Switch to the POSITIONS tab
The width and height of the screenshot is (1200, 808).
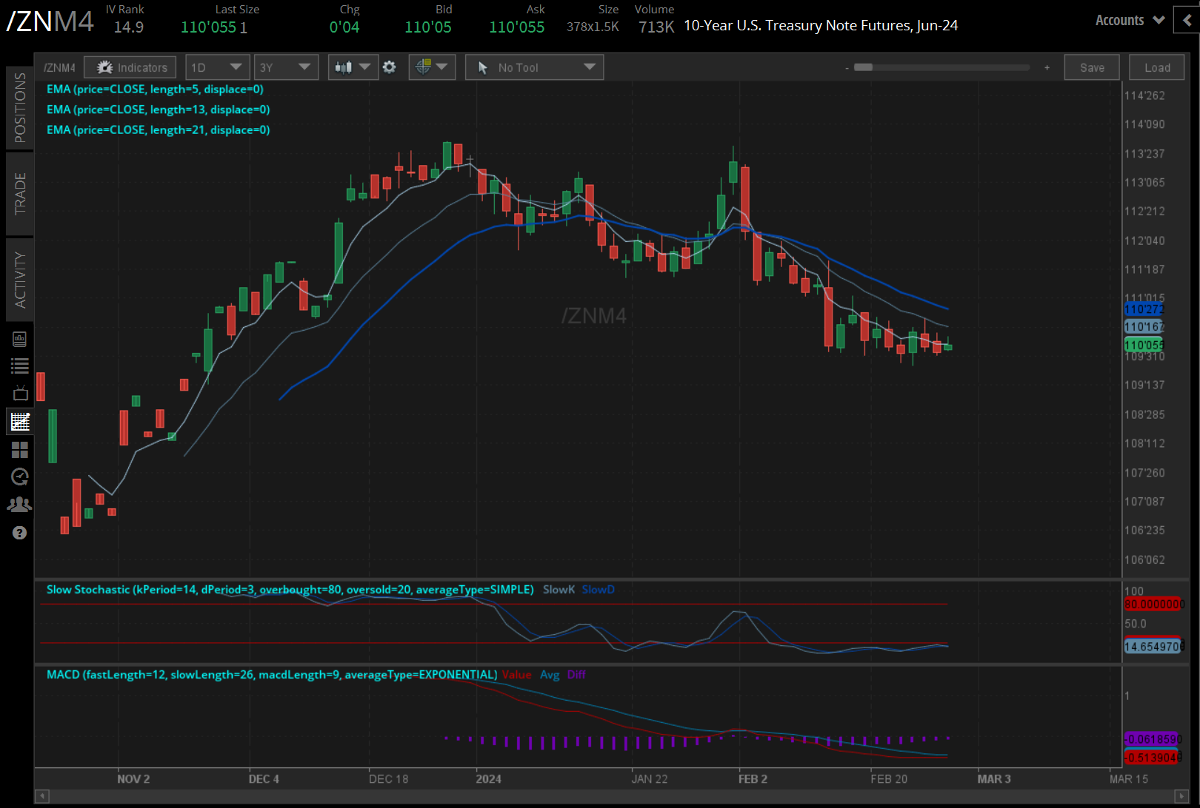pyautogui.click(x=20, y=108)
